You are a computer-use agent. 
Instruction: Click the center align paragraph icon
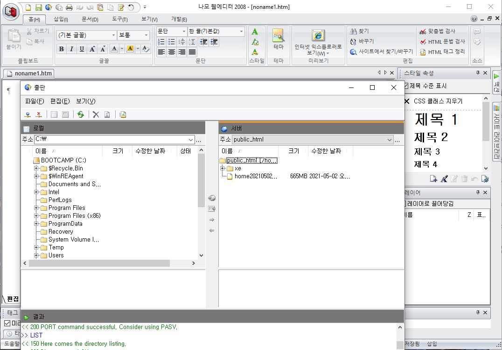click(x=172, y=52)
